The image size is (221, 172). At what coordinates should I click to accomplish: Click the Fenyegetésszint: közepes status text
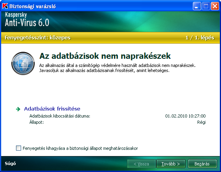coord(37,38)
